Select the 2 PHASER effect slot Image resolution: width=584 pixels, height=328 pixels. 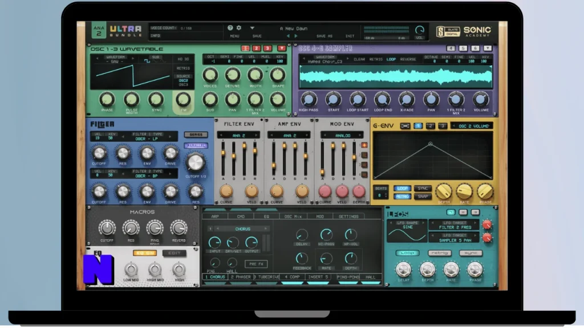pyautogui.click(x=241, y=277)
